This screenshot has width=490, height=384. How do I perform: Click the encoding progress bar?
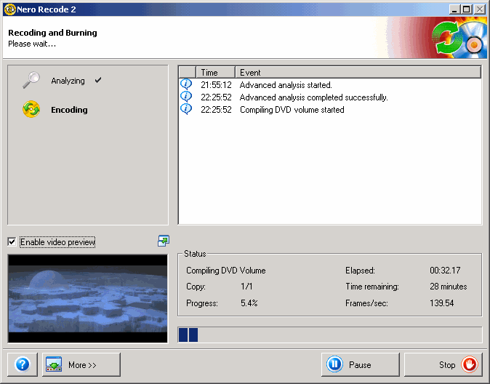pos(329,335)
